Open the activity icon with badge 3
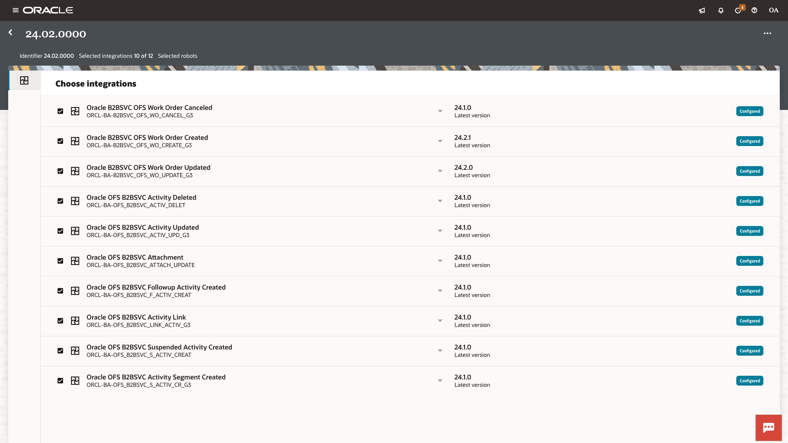Screen dimensions: 788x443 pos(738,11)
